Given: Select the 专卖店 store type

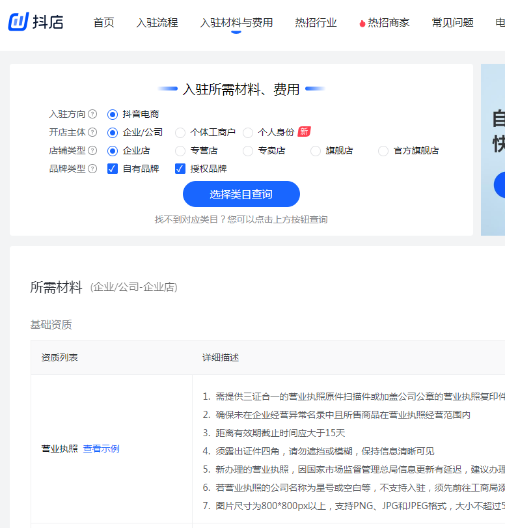Looking at the screenshot, I should coord(248,151).
